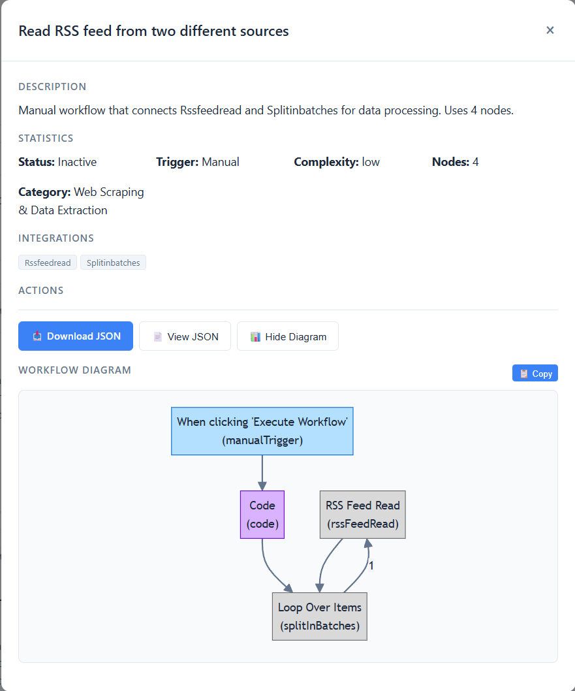Select the Splitinbatches integration tag
This screenshot has height=691, width=575.
click(x=114, y=263)
